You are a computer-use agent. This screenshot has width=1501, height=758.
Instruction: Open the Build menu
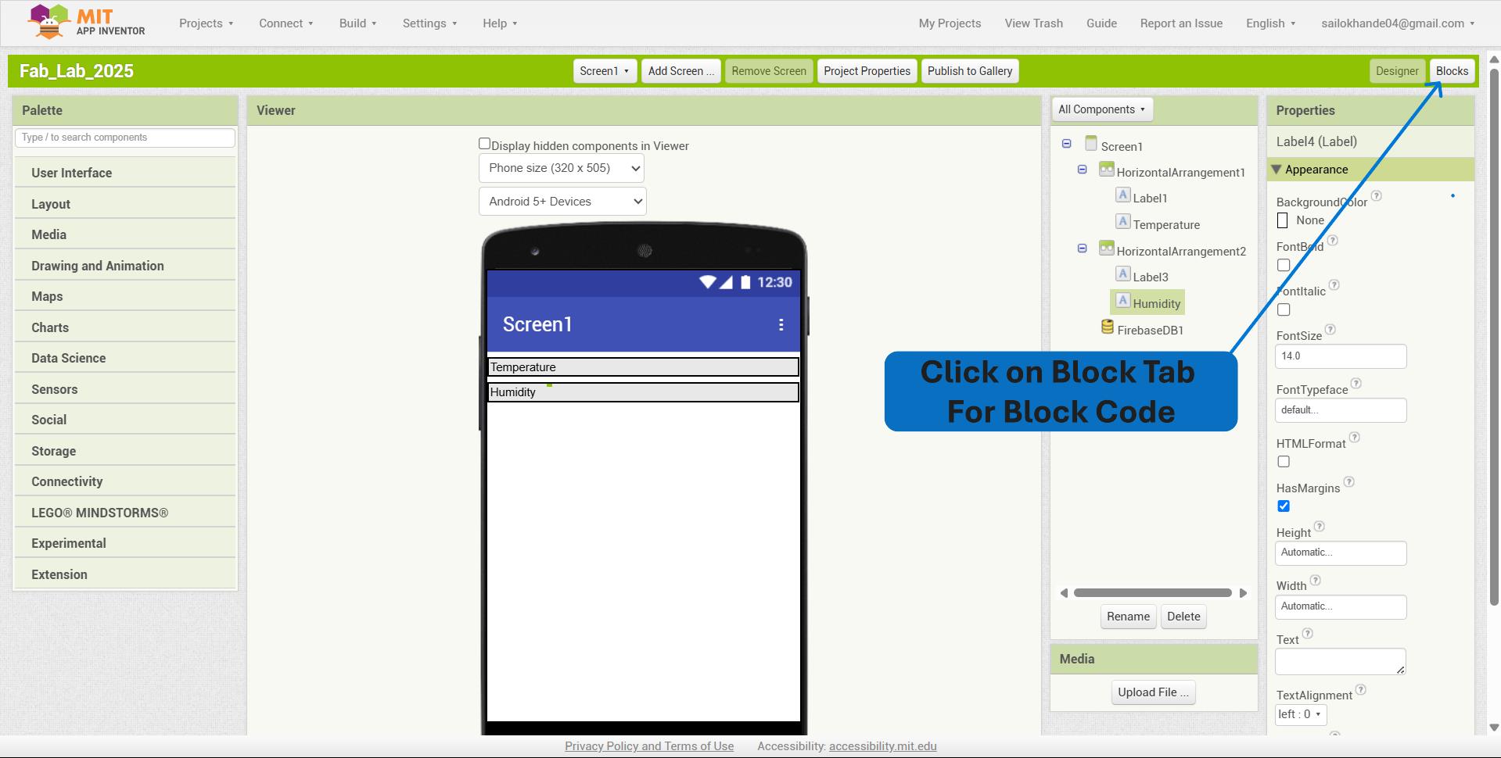[358, 23]
